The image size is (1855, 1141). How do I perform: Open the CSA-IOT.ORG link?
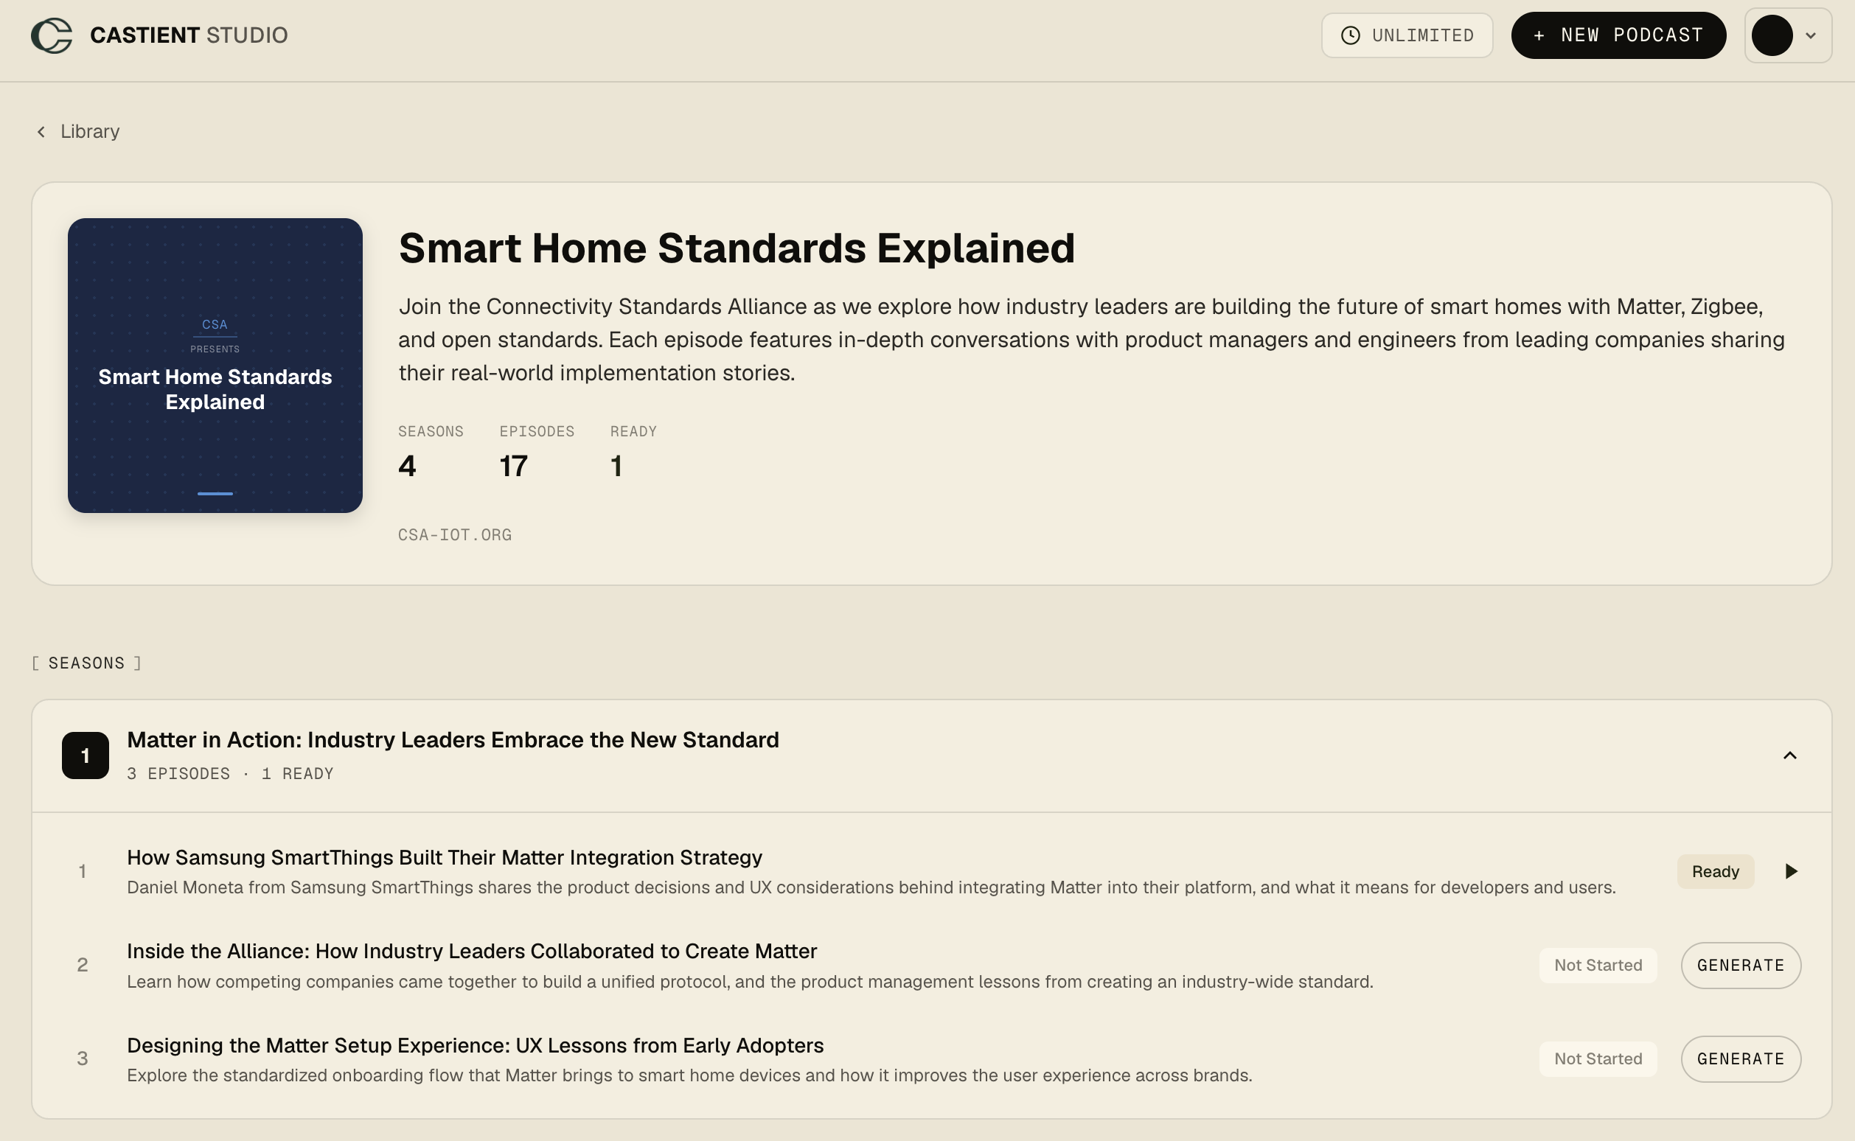(x=455, y=535)
